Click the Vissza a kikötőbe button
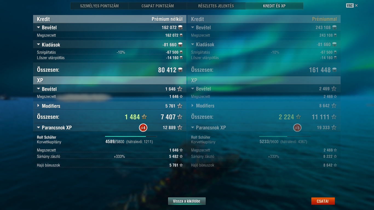 (x=187, y=201)
